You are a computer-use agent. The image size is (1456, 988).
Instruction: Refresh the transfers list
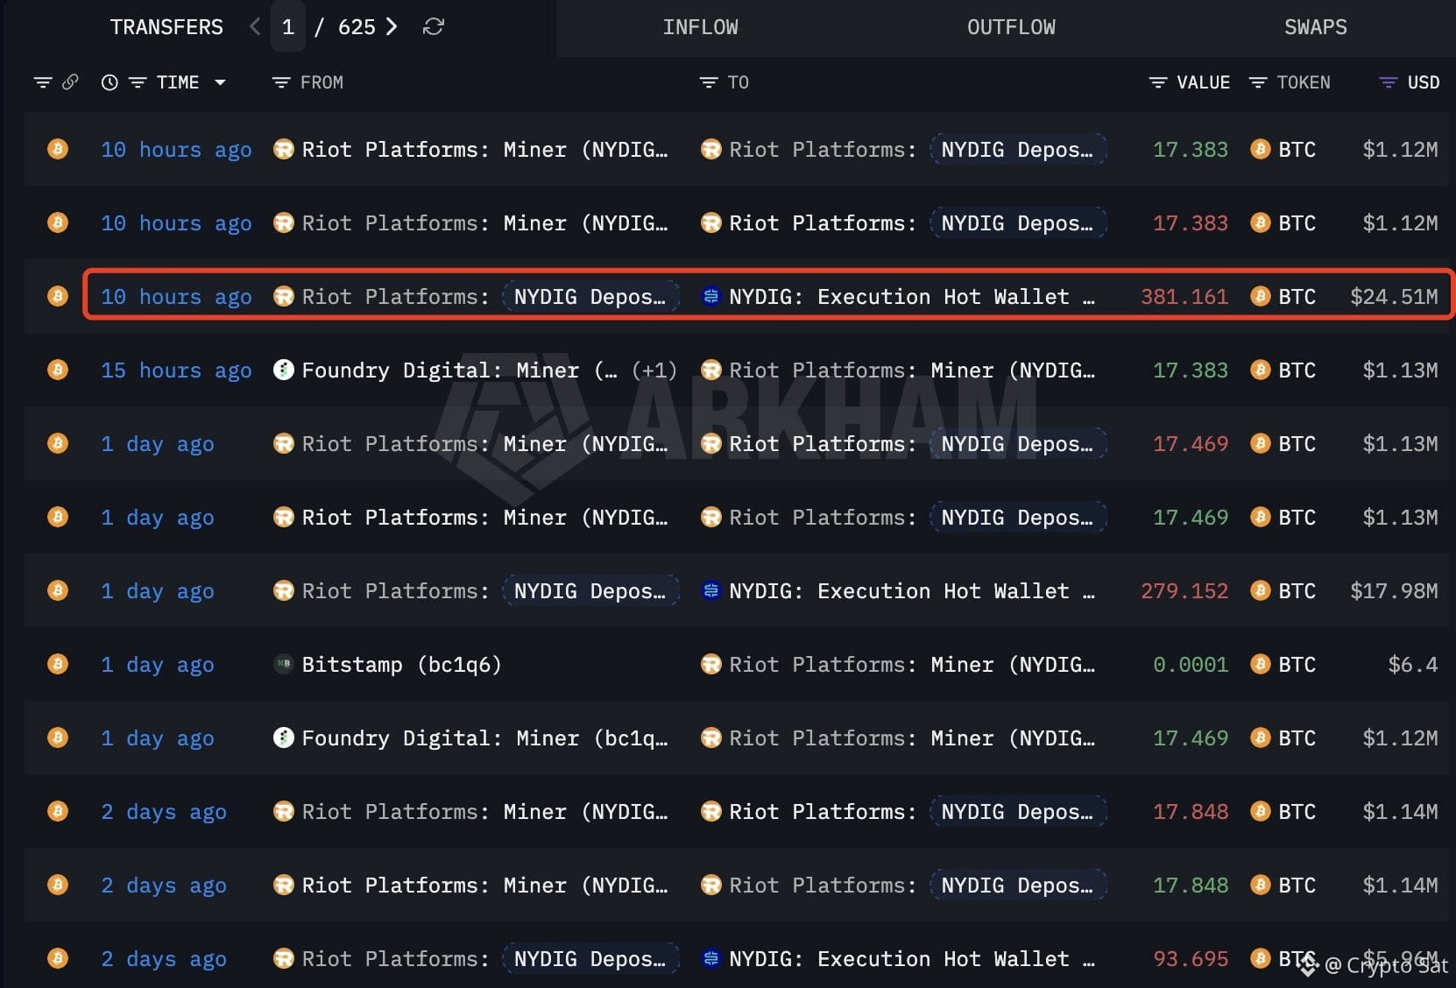tap(433, 27)
